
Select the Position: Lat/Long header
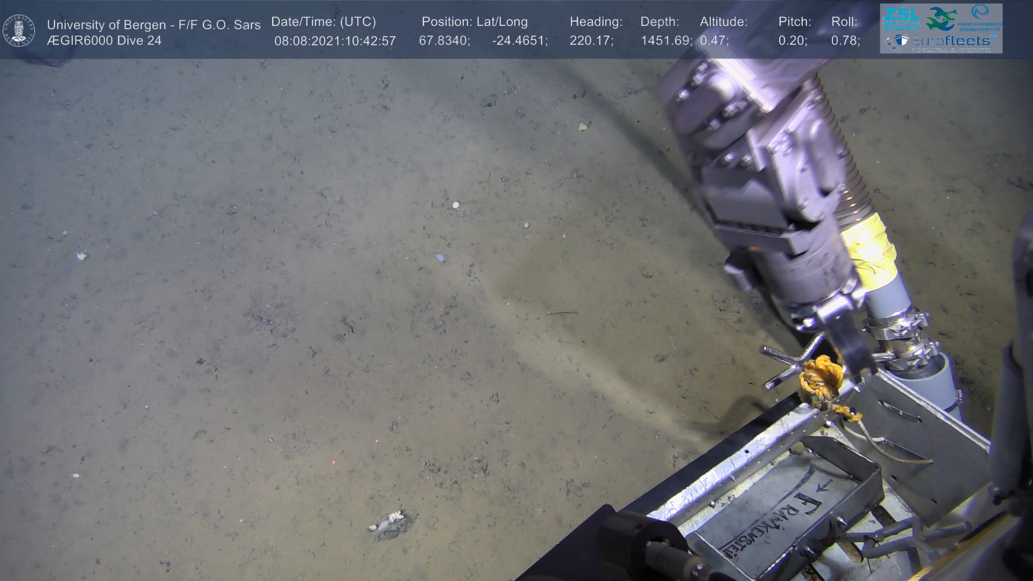[475, 22]
